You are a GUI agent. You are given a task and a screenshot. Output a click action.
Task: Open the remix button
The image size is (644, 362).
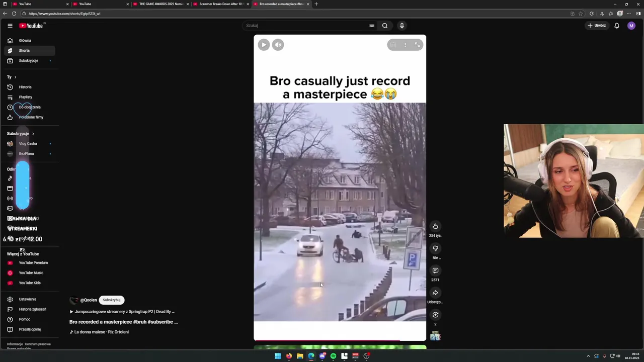pyautogui.click(x=435, y=315)
